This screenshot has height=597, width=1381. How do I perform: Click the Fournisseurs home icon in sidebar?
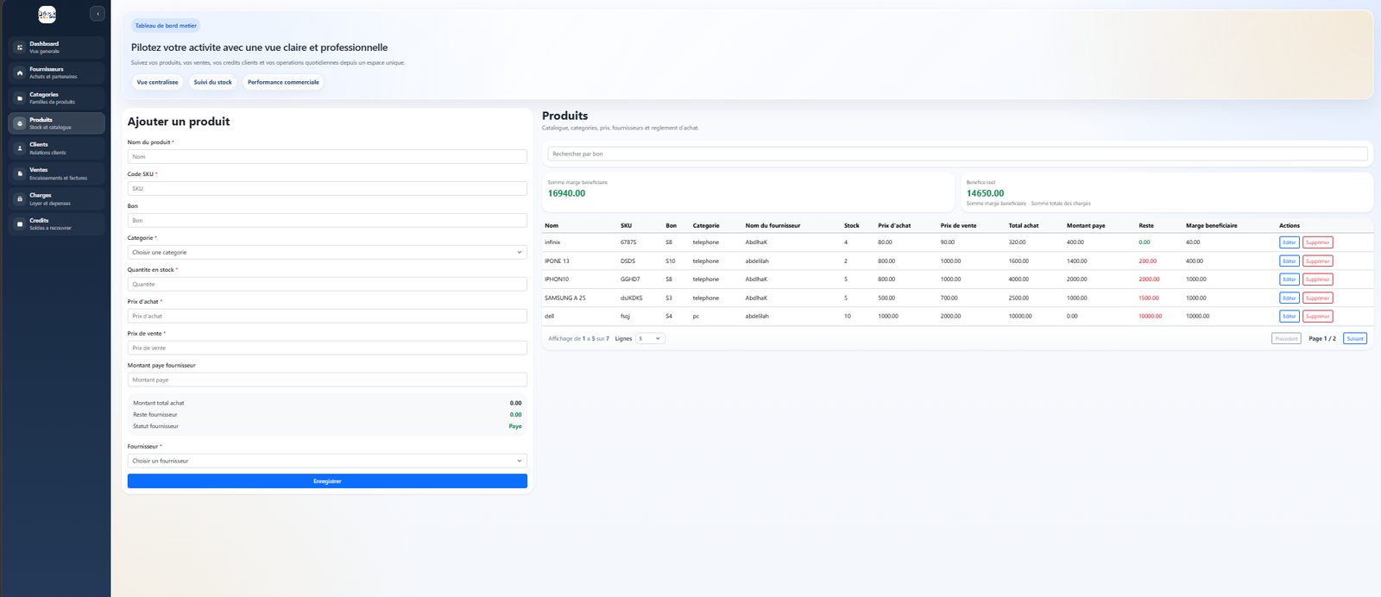[x=20, y=72]
